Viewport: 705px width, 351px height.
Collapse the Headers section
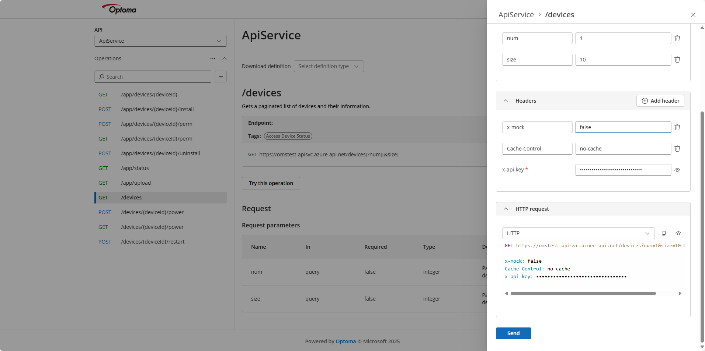[506, 101]
